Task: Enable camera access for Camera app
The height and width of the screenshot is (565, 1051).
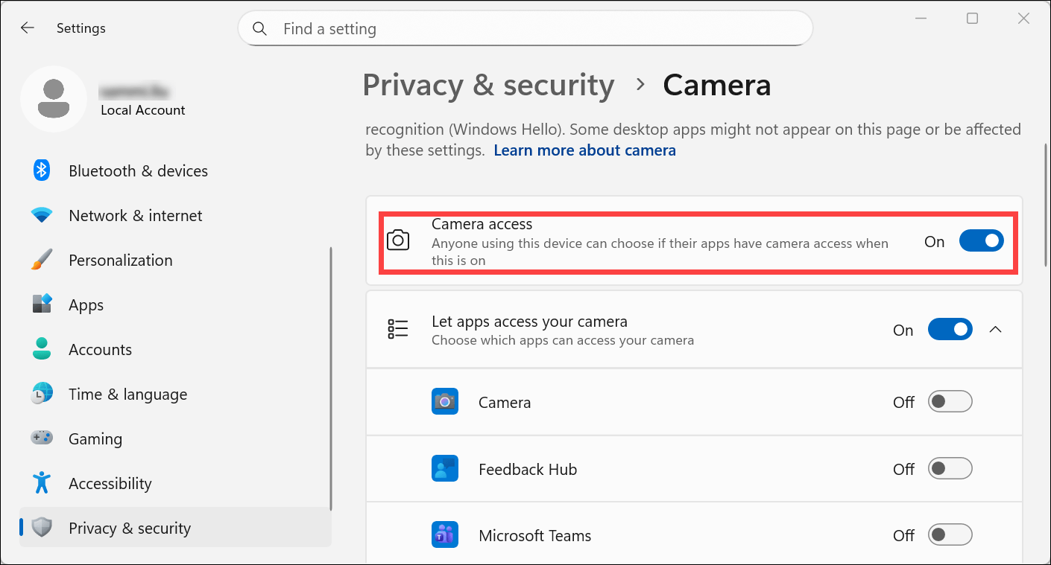Action: [950, 402]
